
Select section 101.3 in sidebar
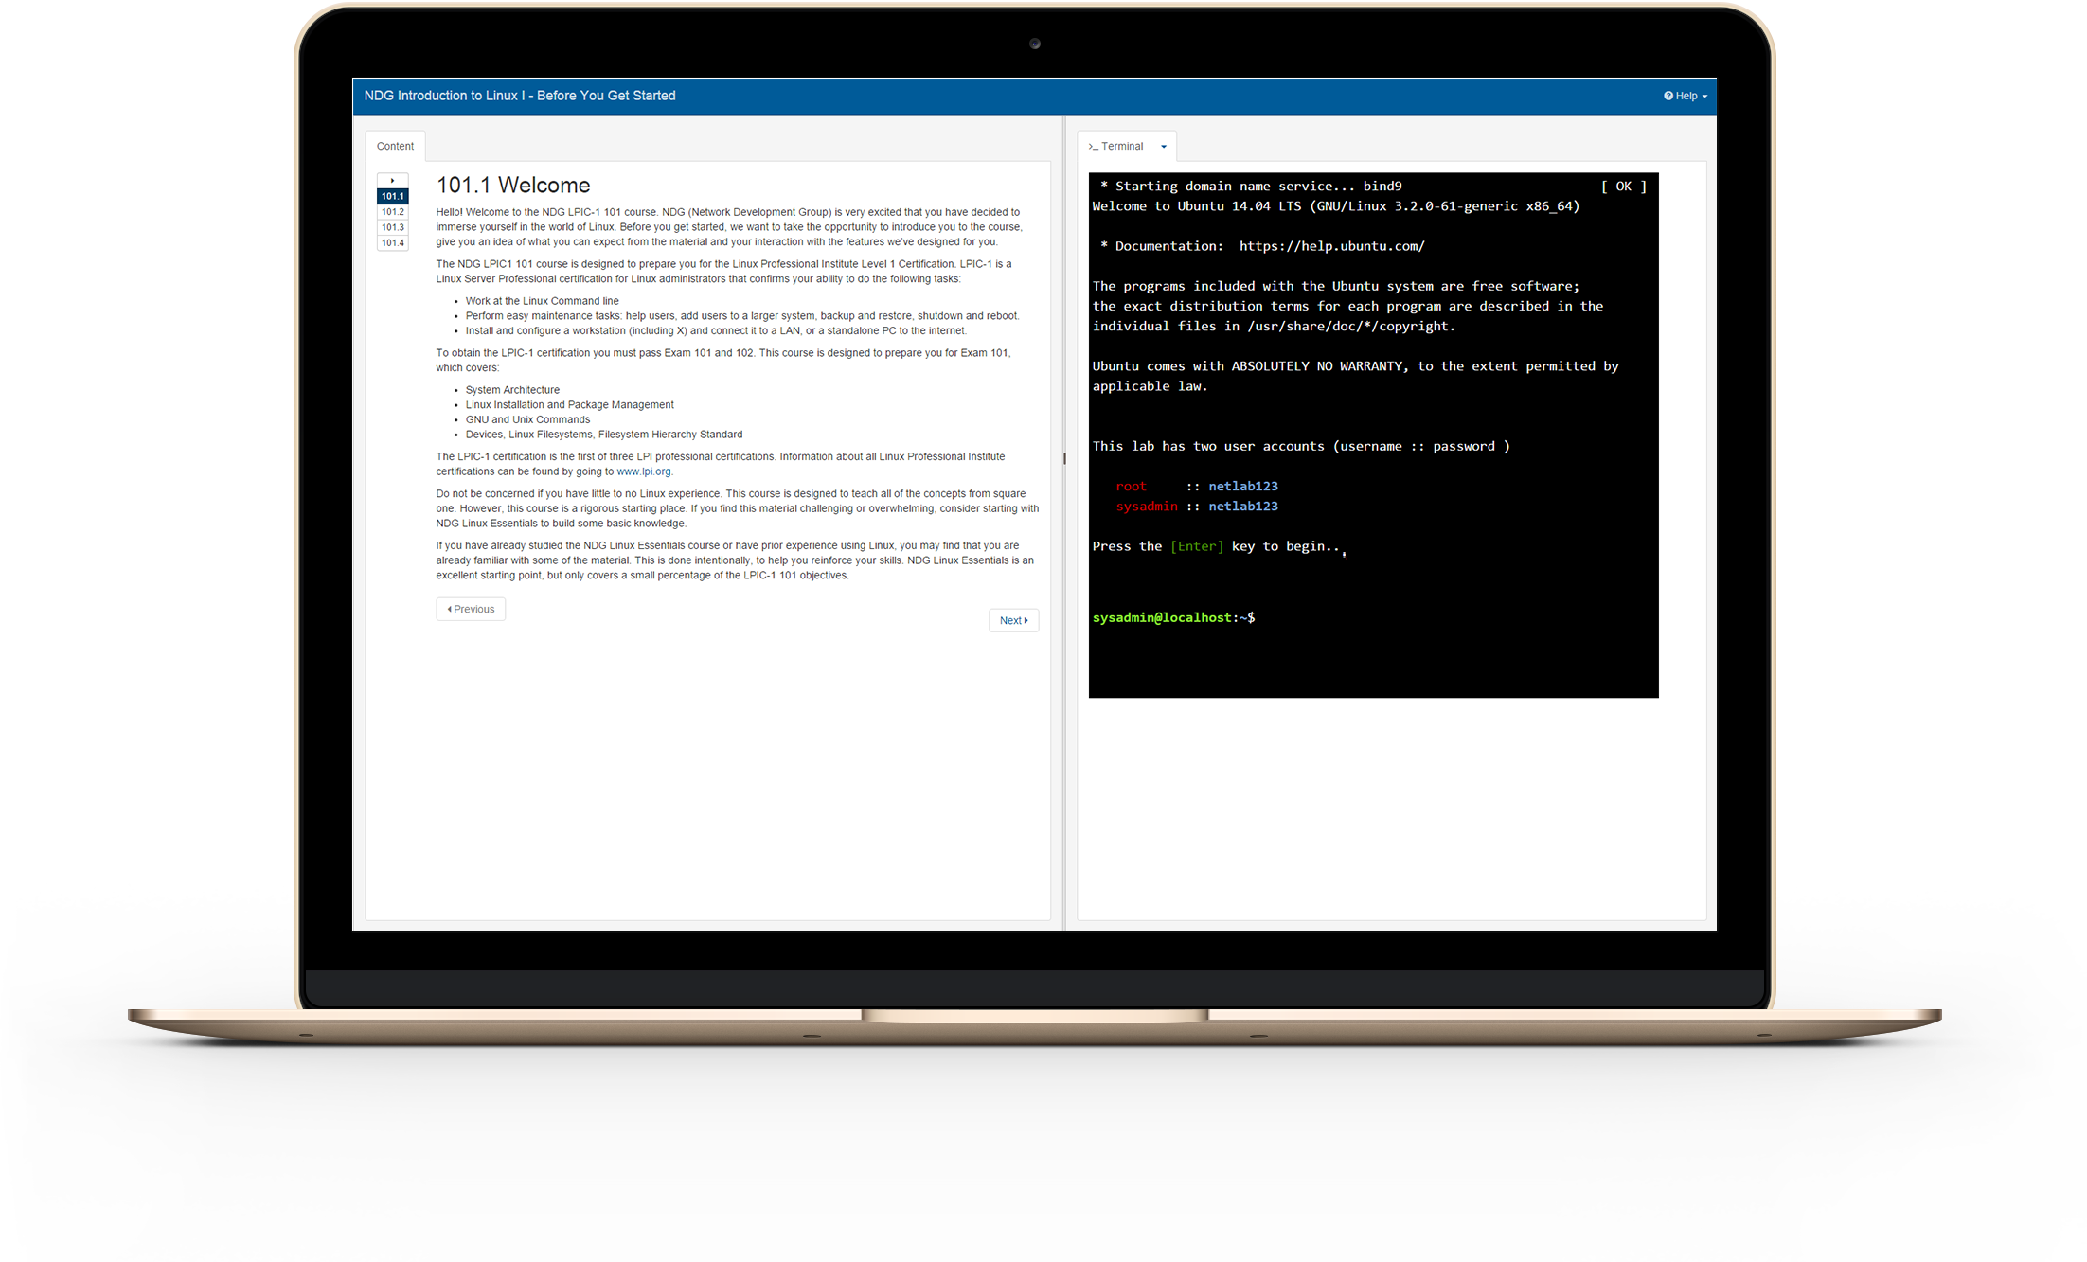point(392,226)
